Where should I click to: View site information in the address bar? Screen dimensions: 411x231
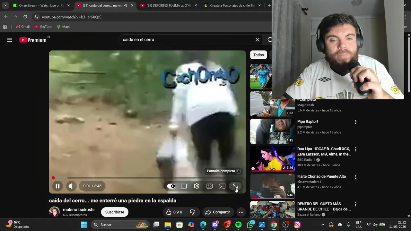coord(36,17)
